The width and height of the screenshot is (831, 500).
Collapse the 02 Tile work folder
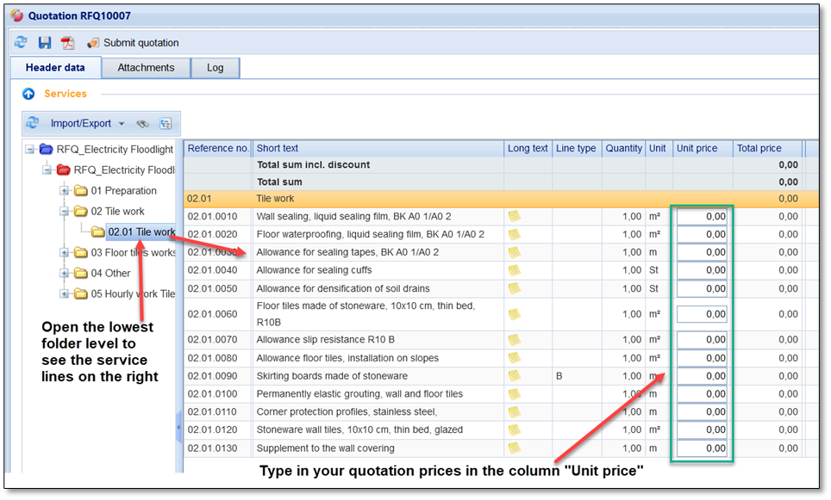(x=65, y=212)
